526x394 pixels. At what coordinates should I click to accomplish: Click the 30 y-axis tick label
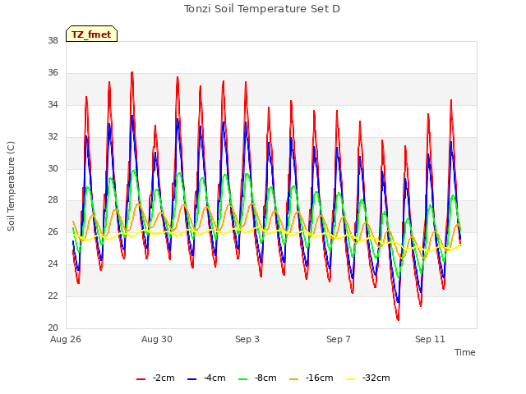click(x=53, y=168)
